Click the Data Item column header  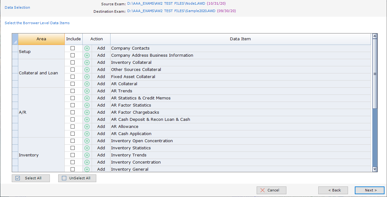click(240, 39)
